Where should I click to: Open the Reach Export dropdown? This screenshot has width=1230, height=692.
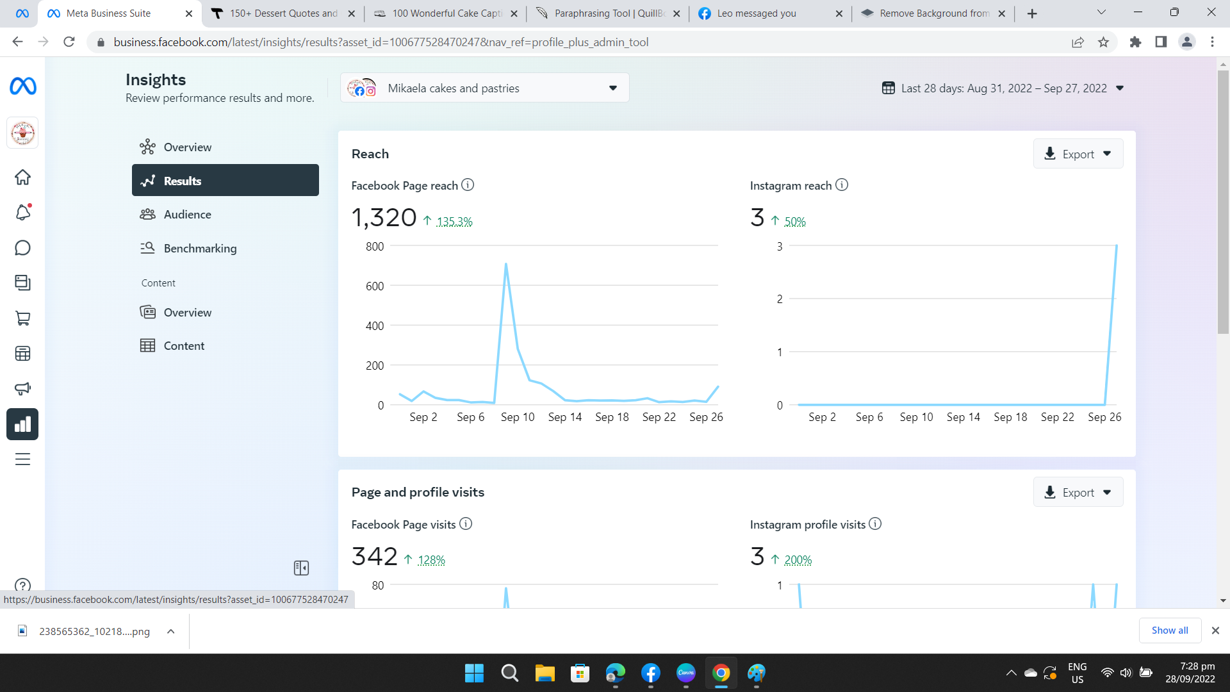[x=1078, y=154]
